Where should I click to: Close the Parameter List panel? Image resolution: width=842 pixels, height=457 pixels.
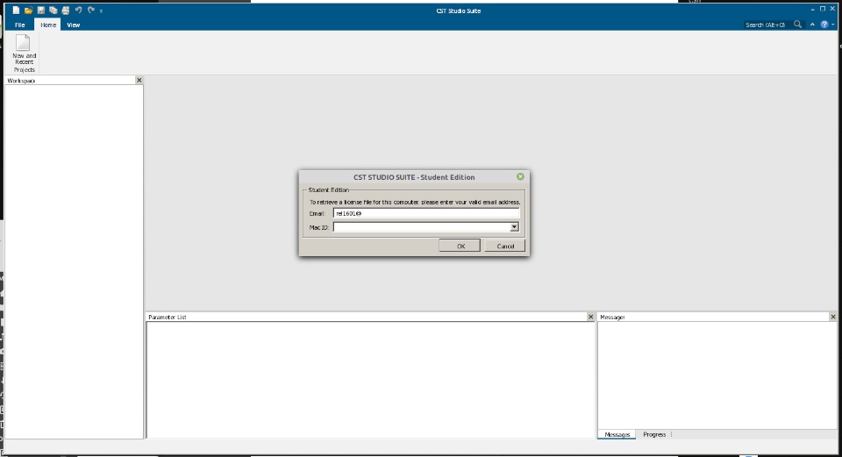tap(590, 317)
